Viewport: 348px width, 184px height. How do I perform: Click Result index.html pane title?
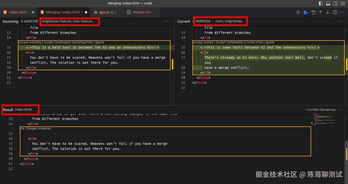click(17, 110)
